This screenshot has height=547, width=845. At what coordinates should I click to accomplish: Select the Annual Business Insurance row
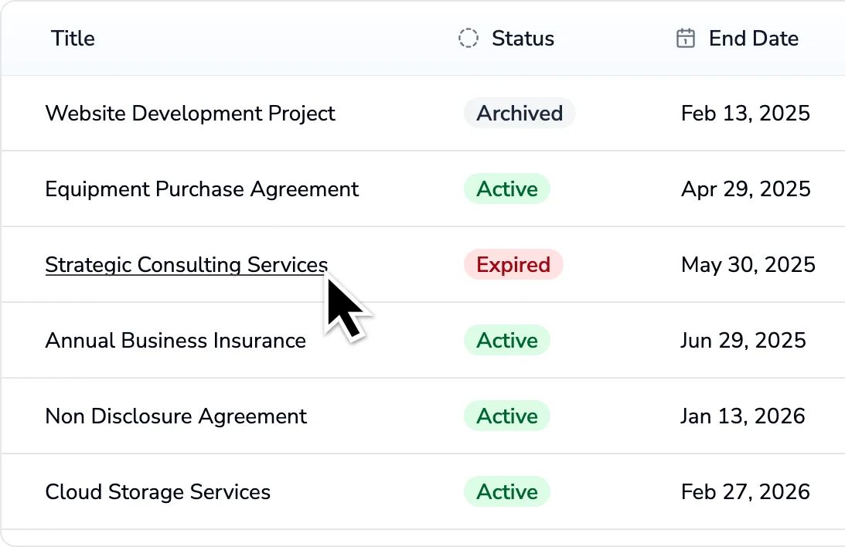click(175, 340)
